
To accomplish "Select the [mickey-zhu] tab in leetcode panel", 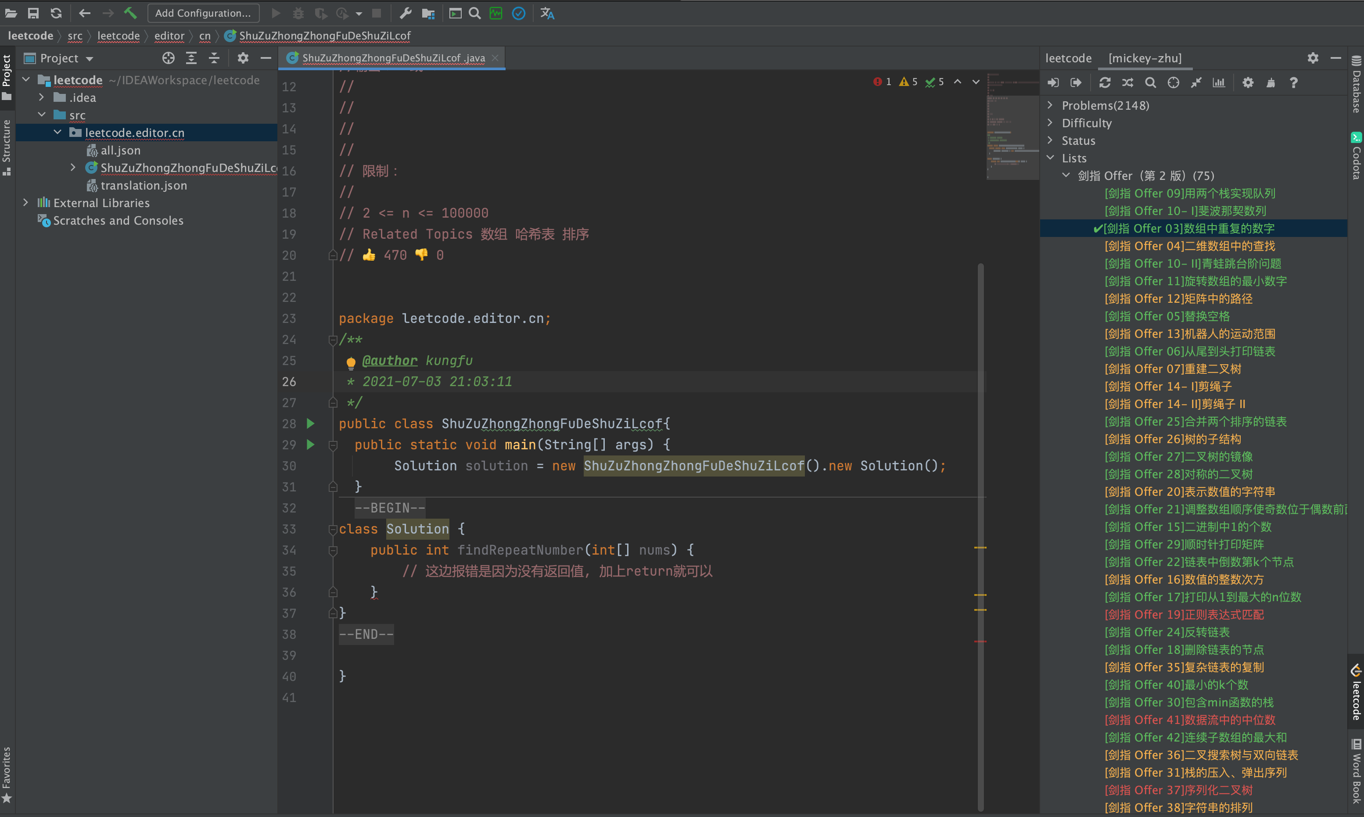I will [x=1145, y=58].
